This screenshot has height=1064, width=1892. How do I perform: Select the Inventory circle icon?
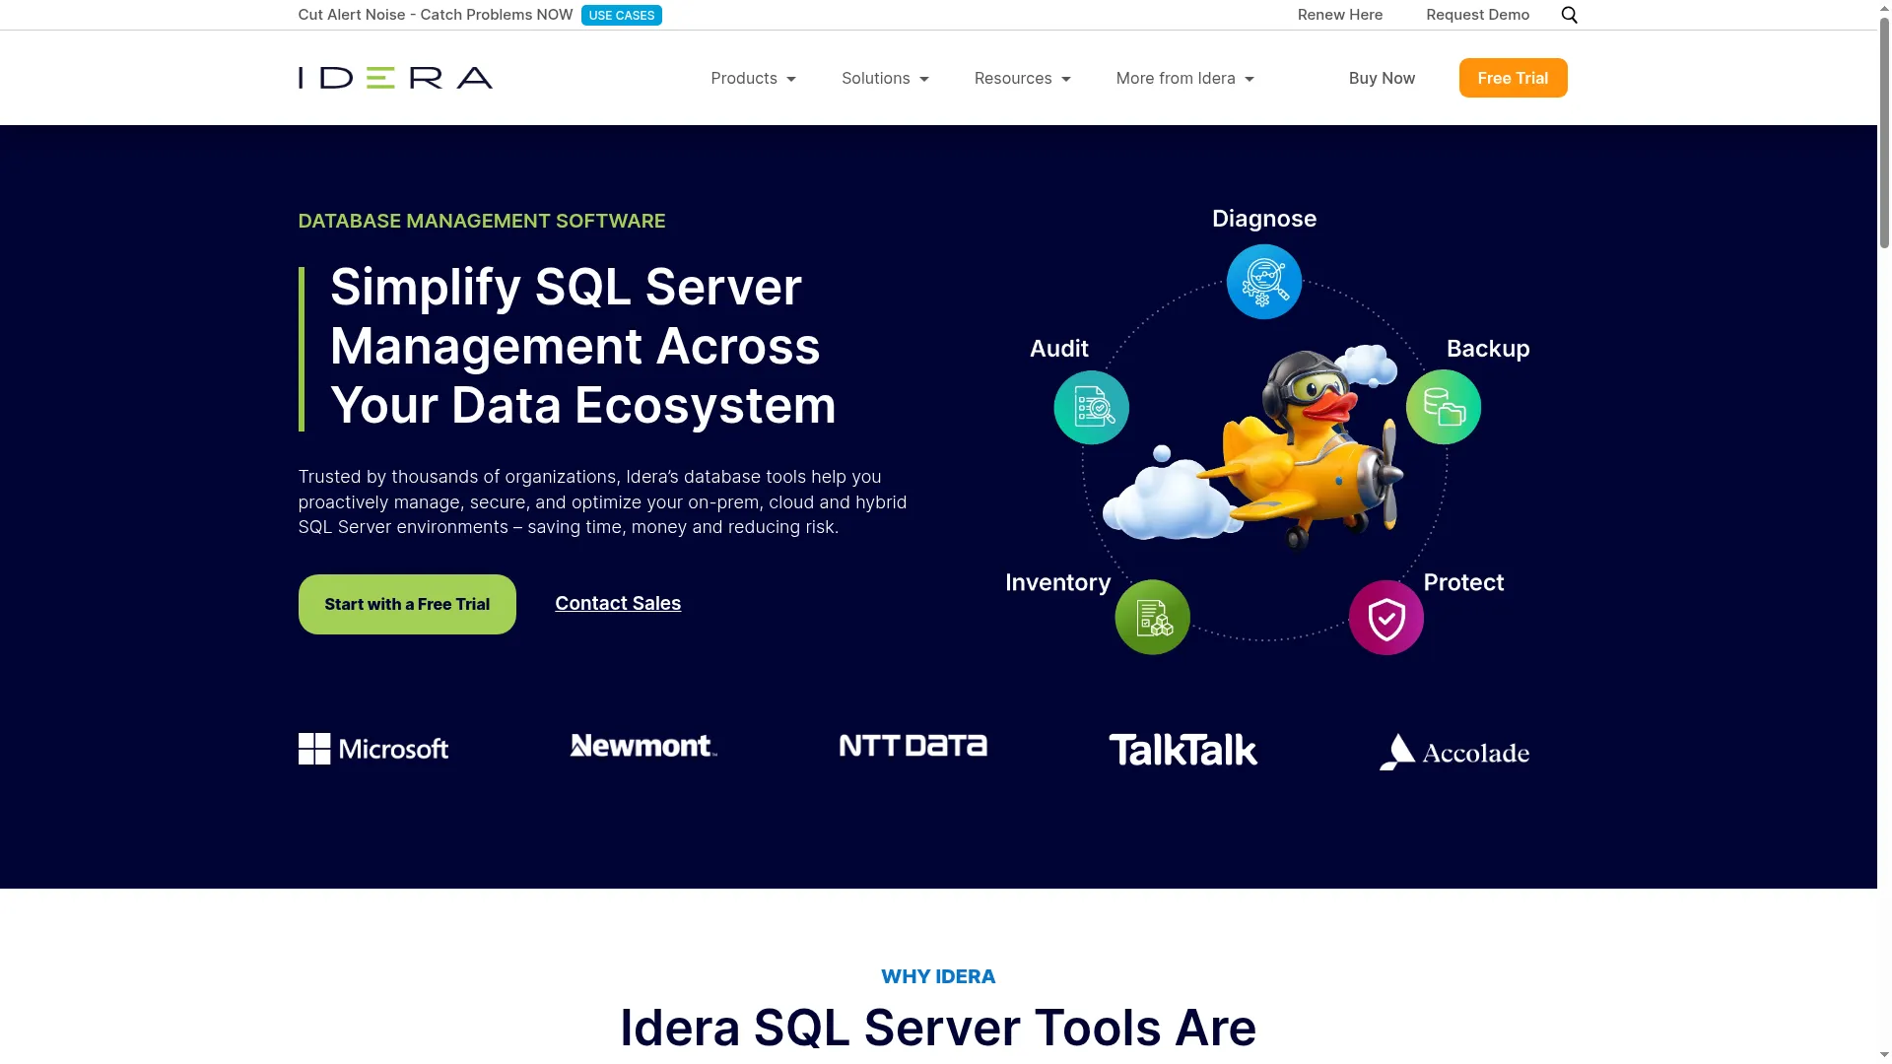tap(1152, 617)
